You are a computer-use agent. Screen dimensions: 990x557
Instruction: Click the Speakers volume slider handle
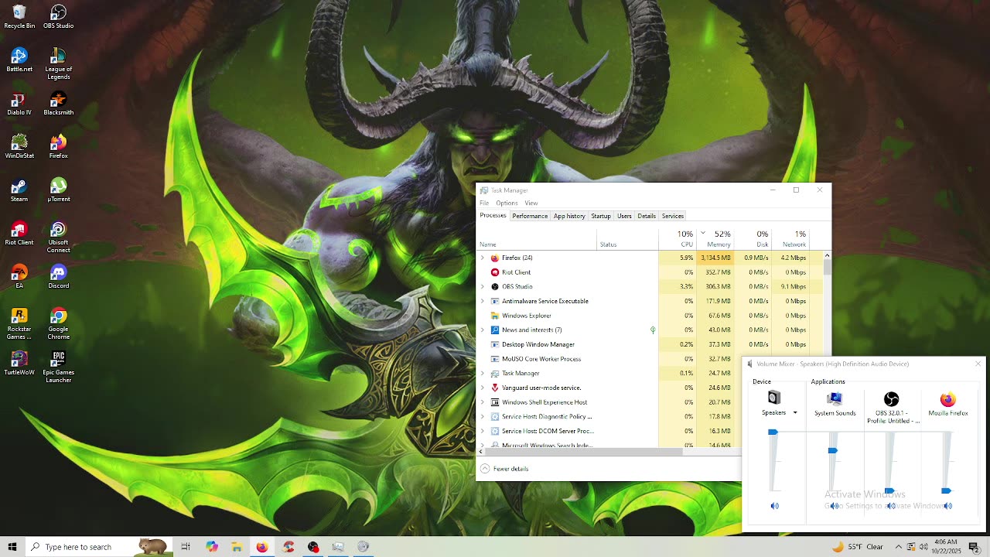773,432
